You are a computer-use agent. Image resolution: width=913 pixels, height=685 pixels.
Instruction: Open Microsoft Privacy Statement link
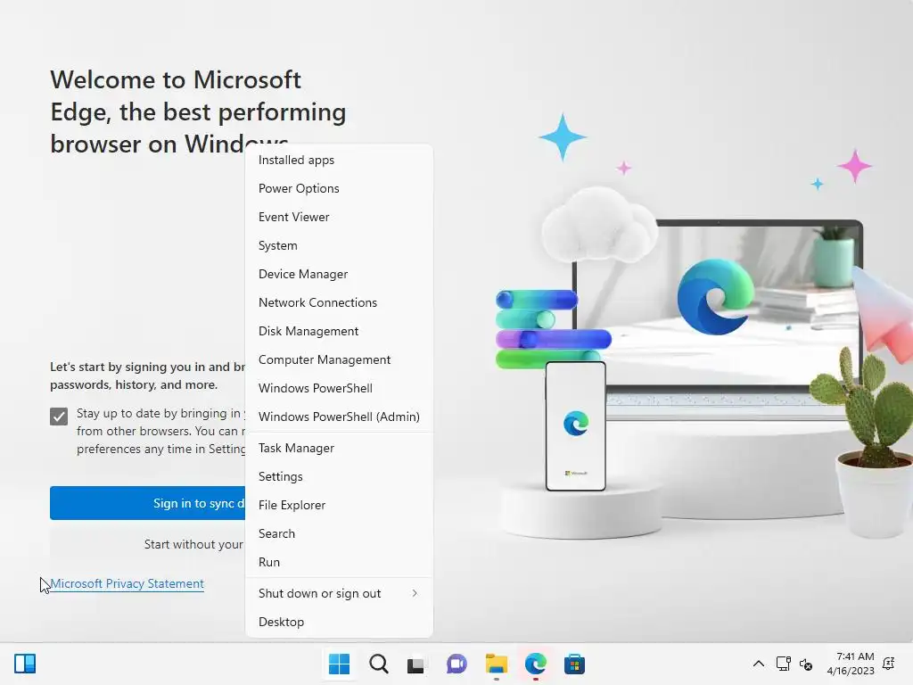127,583
